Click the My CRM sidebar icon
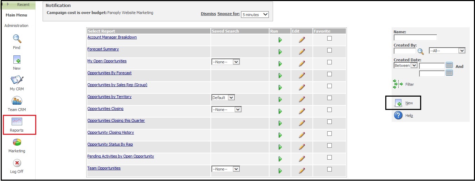The width and height of the screenshot is (475, 181). coord(17,80)
